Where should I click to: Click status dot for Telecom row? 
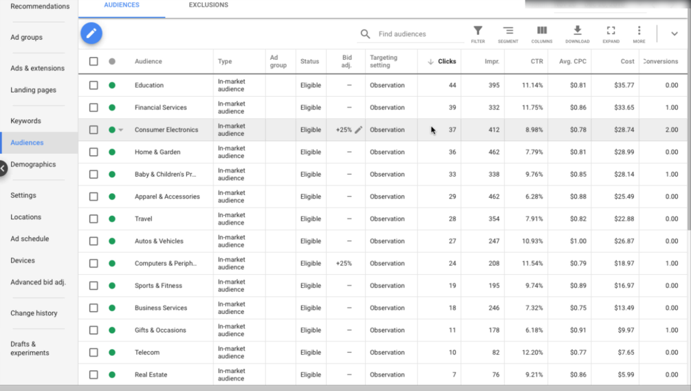point(112,353)
